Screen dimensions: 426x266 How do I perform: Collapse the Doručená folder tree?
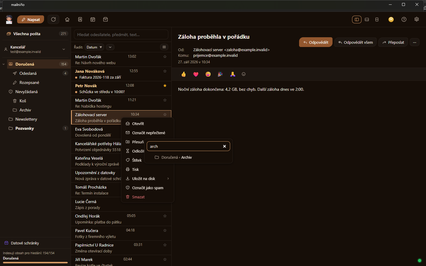pyautogui.click(x=4, y=64)
